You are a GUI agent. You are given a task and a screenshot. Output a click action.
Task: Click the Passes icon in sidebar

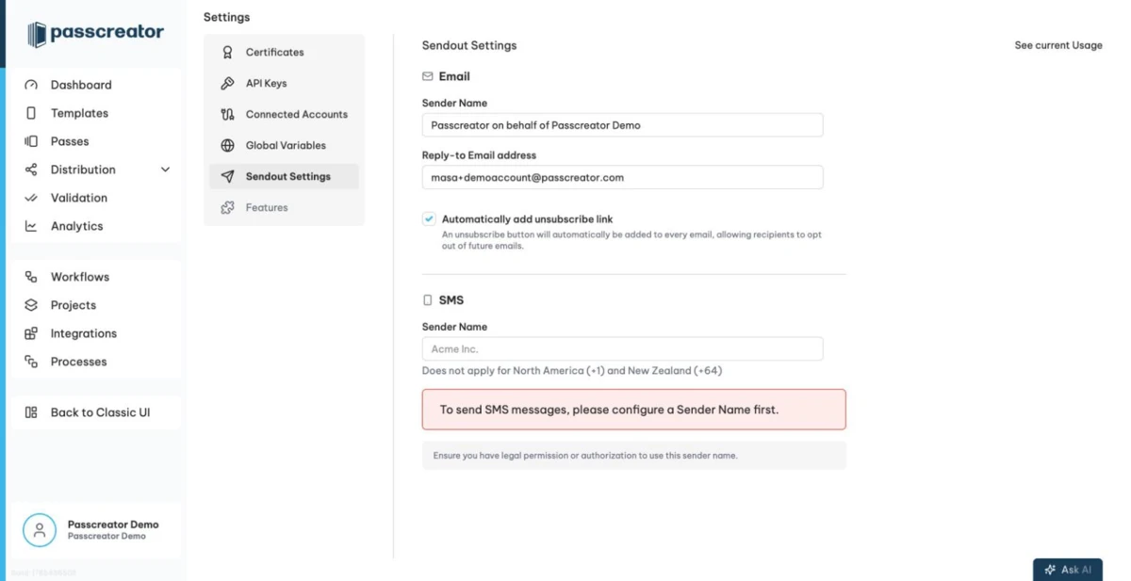(x=31, y=141)
